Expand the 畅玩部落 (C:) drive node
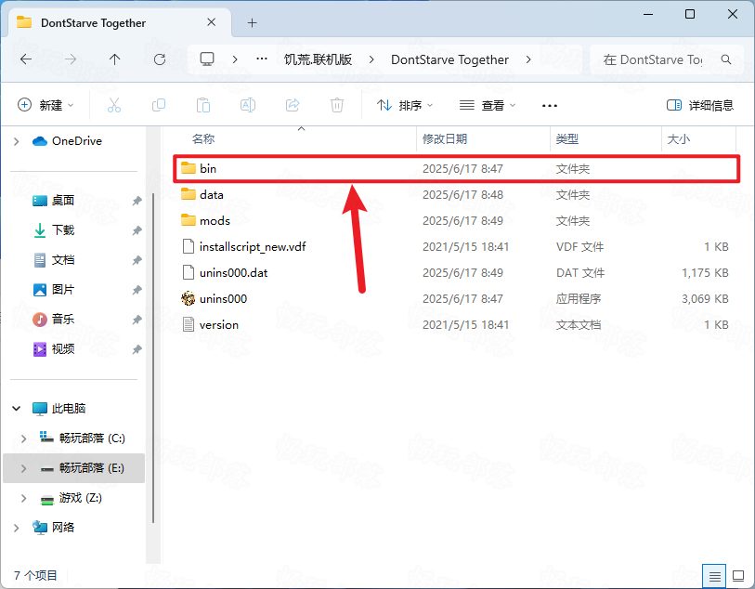 pyautogui.click(x=23, y=438)
